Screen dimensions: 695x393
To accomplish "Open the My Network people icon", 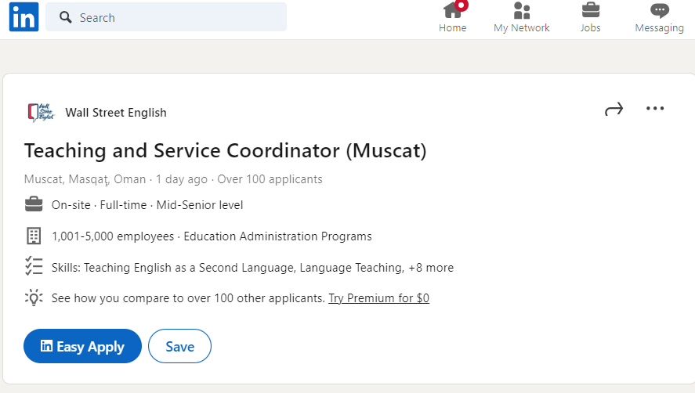I will pos(522,10).
